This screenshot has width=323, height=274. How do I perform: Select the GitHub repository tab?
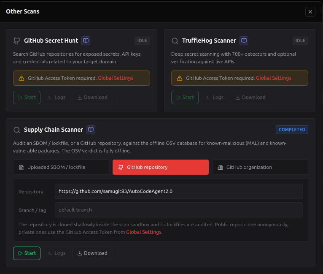[x=161, y=167]
